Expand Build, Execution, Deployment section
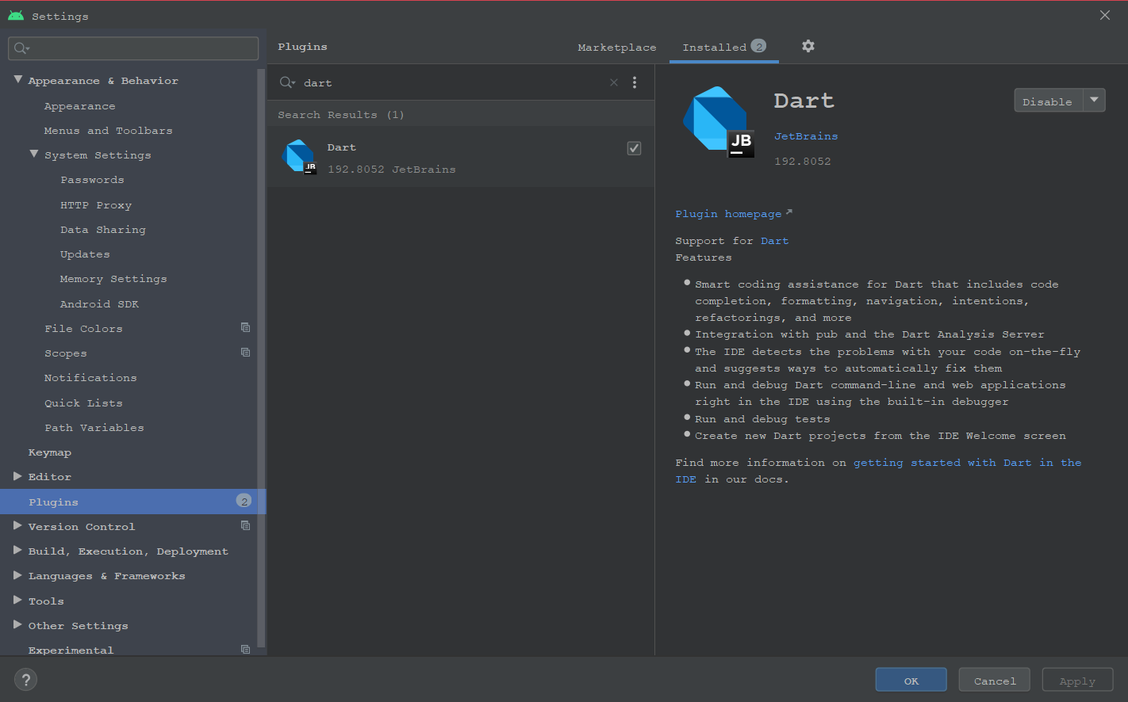The image size is (1128, 702). pos(17,550)
